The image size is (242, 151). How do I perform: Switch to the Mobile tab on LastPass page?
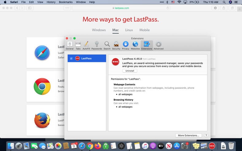[x=144, y=30]
